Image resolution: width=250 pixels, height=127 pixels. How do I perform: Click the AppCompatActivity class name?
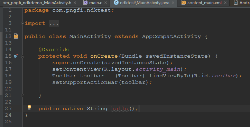point(172,37)
